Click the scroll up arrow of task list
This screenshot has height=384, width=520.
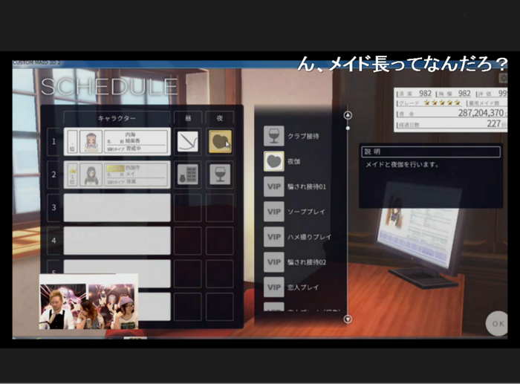click(x=348, y=115)
